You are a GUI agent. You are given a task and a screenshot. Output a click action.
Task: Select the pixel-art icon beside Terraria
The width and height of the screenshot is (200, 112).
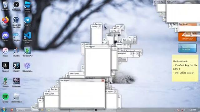tap(16, 82)
